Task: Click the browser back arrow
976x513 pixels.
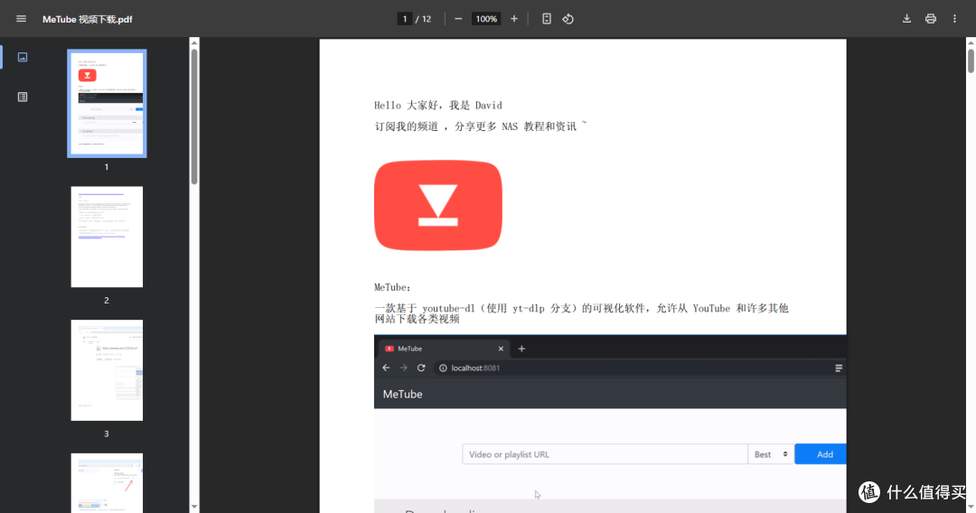Action: tap(386, 368)
